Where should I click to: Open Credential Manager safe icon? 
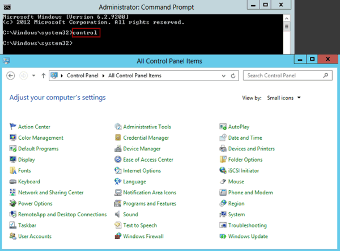[x=118, y=137]
